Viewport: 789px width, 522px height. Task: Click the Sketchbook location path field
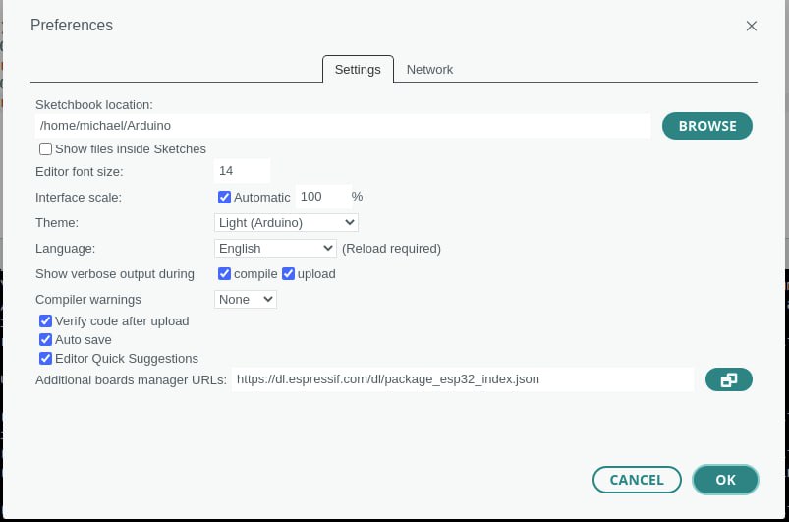click(x=343, y=126)
